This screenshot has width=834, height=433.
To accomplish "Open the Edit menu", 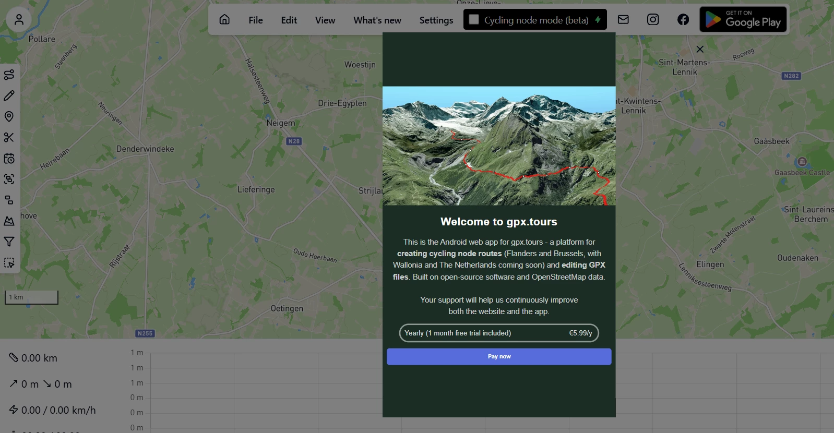I will coord(289,20).
